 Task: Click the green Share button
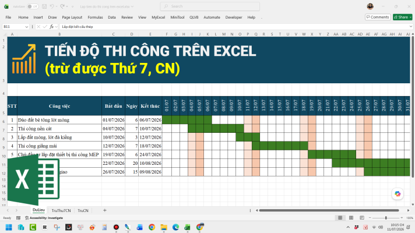pyautogui.click(x=403, y=17)
